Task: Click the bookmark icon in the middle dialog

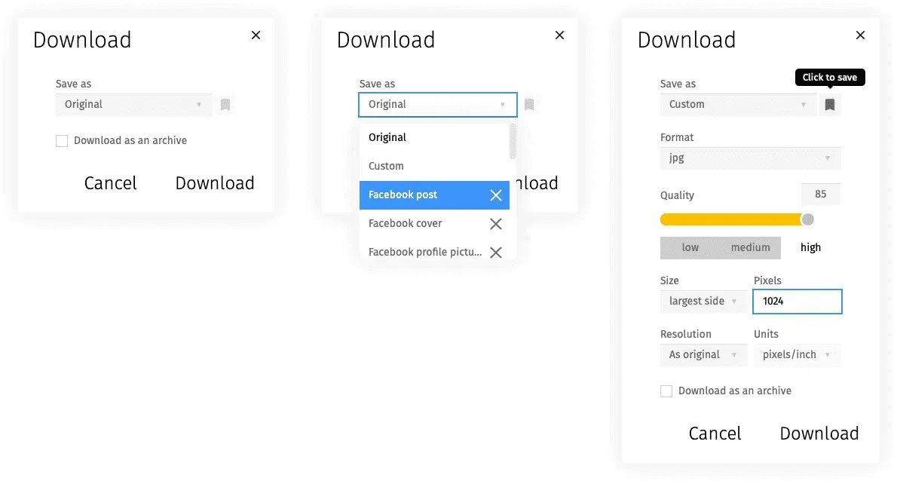Action: pos(529,105)
